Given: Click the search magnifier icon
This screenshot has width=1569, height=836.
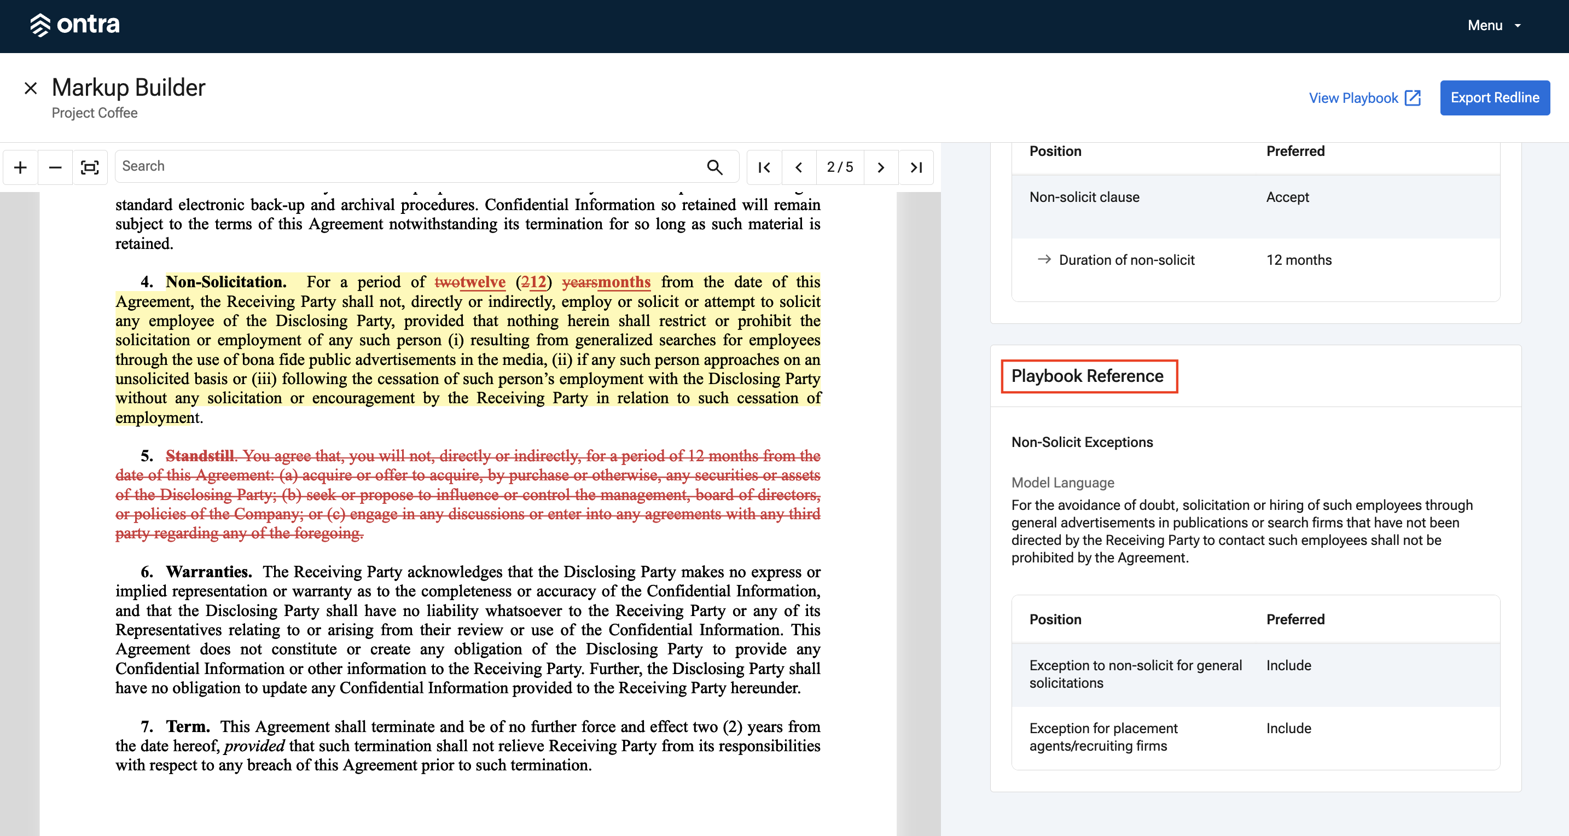Looking at the screenshot, I should pos(714,167).
